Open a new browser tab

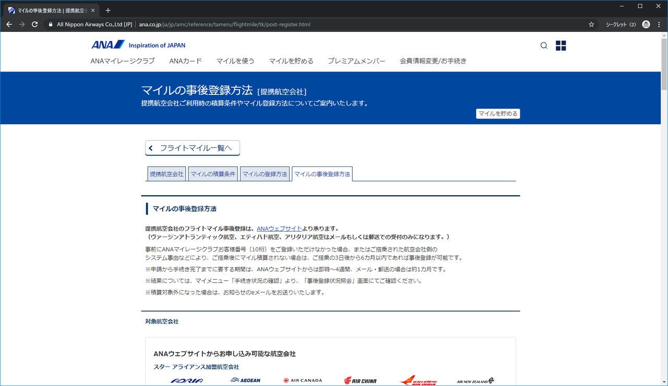point(108,10)
